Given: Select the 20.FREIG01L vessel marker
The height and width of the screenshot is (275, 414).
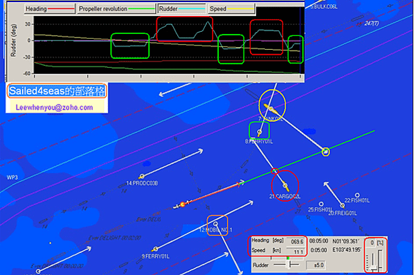Looking at the screenshot, I should [342, 206].
